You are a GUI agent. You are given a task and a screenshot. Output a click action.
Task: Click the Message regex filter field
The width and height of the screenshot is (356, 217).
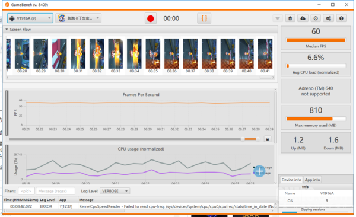[55, 191]
